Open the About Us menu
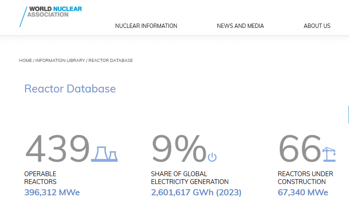Viewport: 349px width, 218px height. pos(317,26)
